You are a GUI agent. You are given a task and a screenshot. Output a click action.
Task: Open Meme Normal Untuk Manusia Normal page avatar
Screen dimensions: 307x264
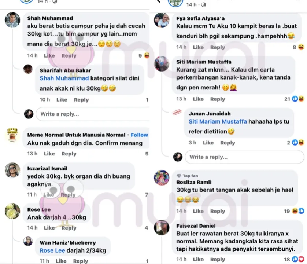coord(12,135)
